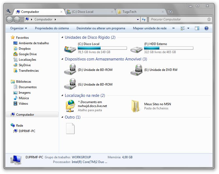The image size is (219, 174).
Task: Expand the address bar history dropdown
Action: tap(138, 19)
